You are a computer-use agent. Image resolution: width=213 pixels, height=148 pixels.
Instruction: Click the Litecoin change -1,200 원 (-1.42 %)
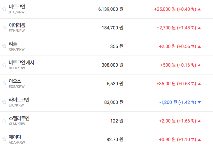pos(178,102)
